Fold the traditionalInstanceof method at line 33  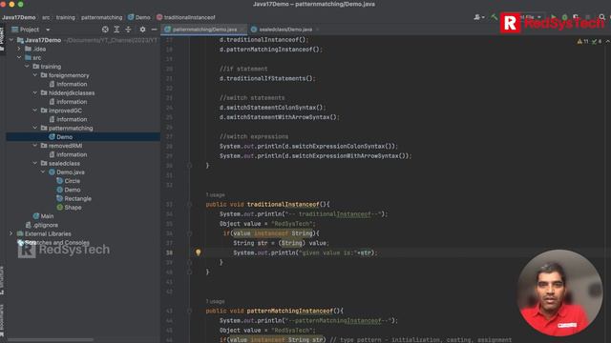point(189,204)
